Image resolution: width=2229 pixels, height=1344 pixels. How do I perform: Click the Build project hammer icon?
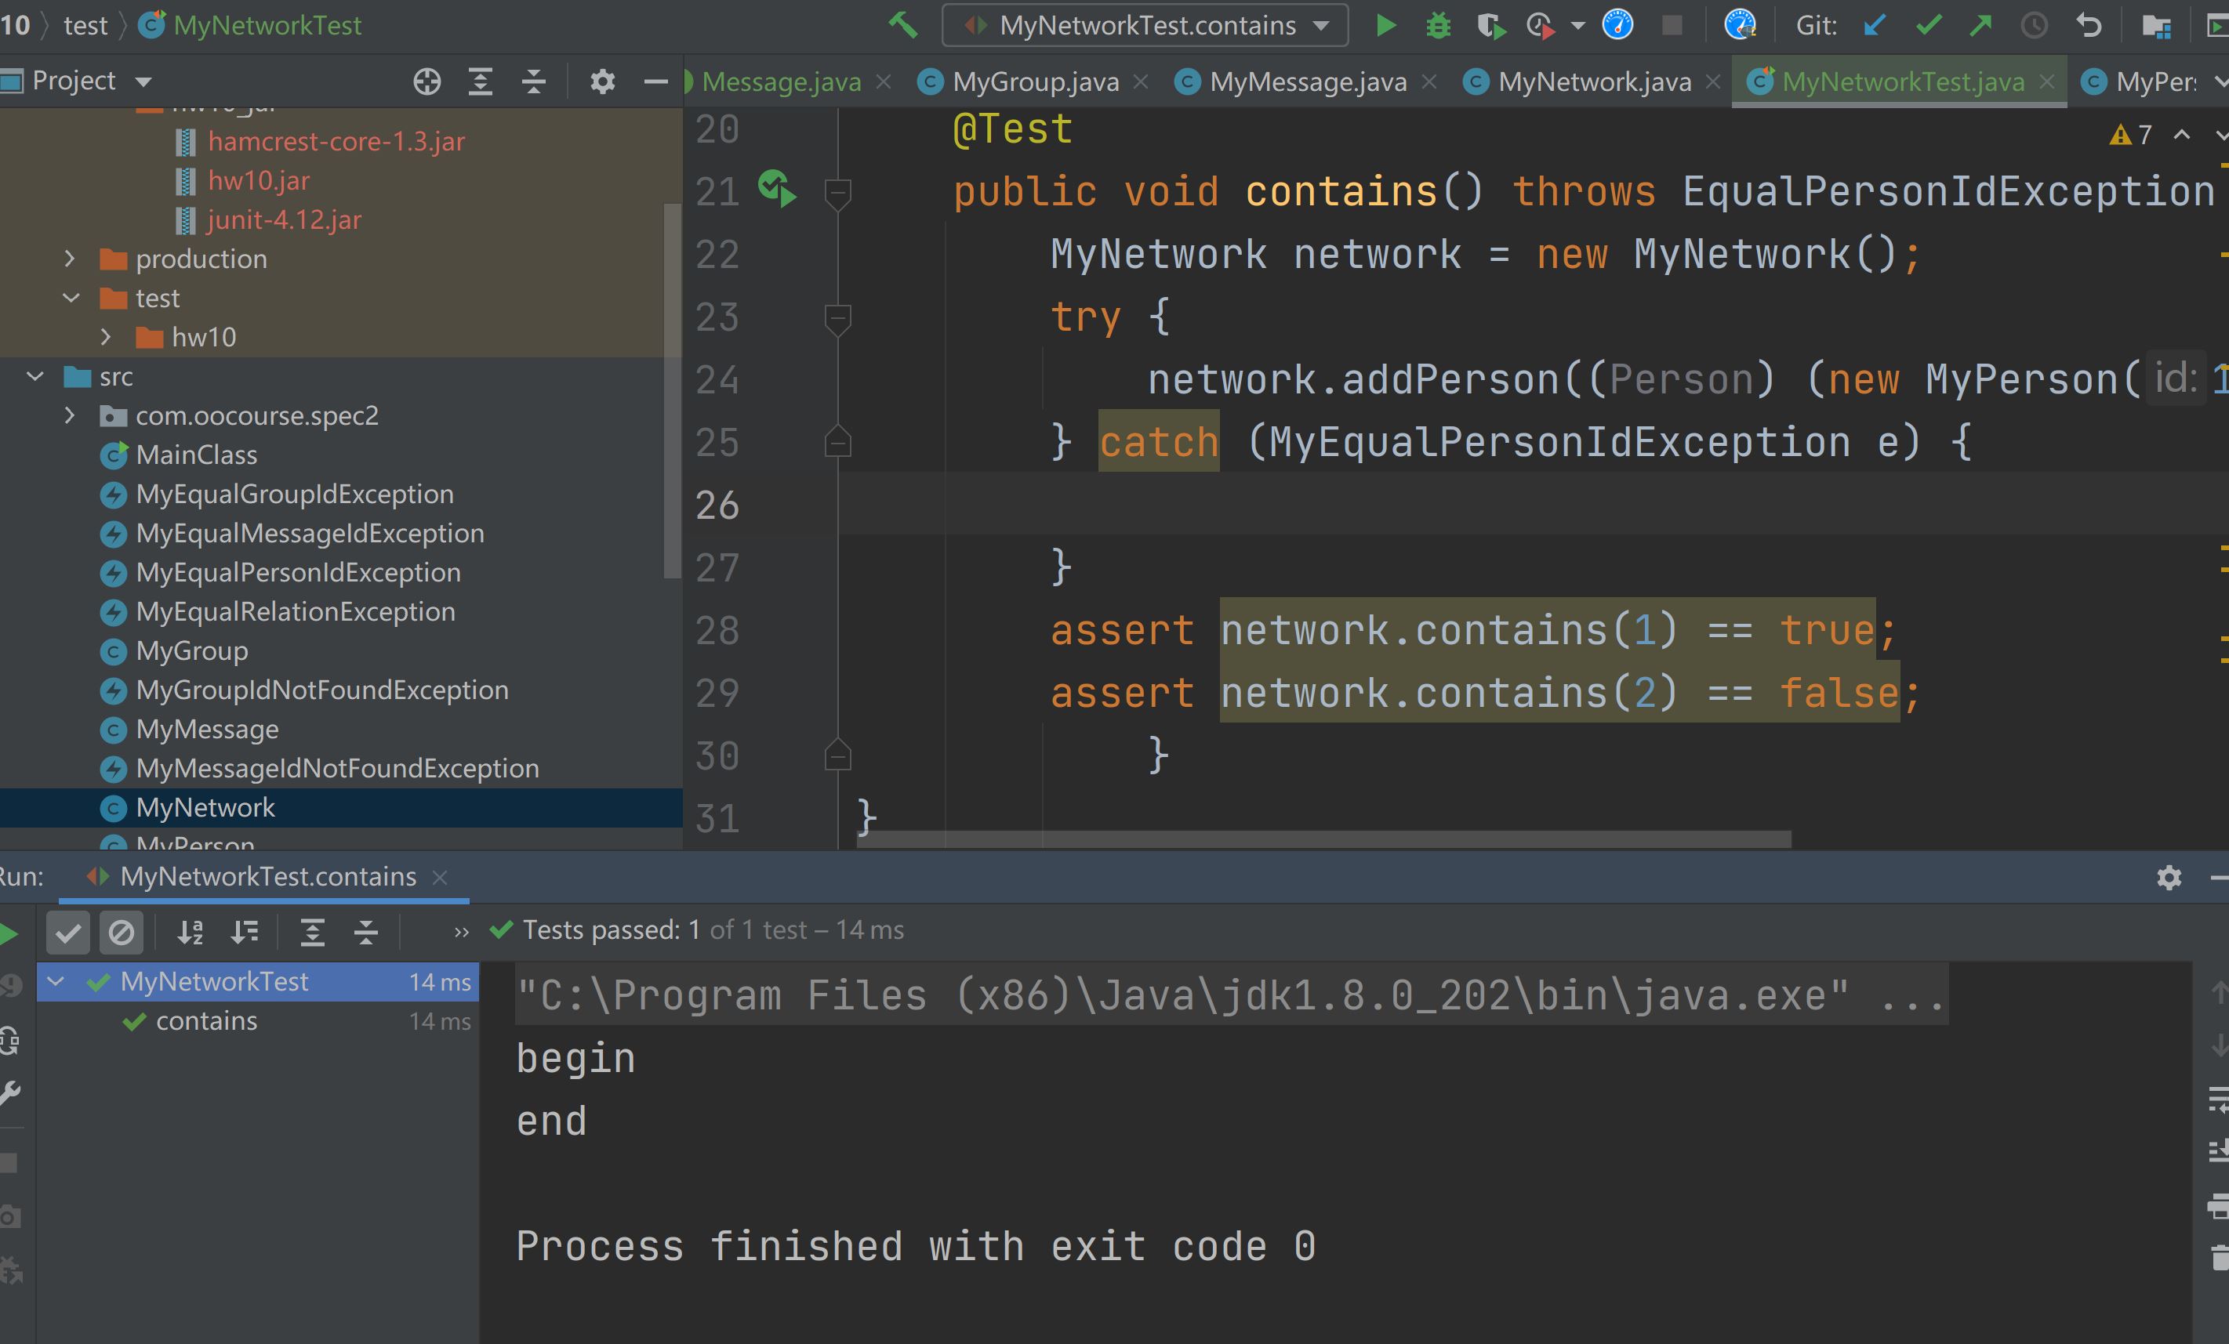coord(902,24)
